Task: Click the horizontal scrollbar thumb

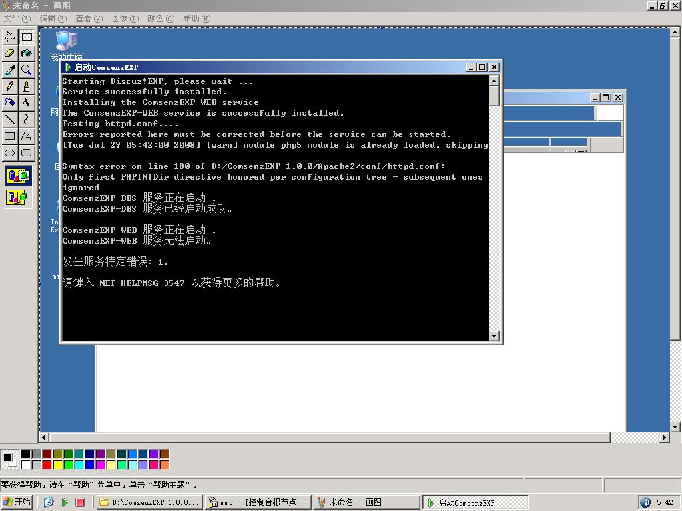Action: [330, 438]
